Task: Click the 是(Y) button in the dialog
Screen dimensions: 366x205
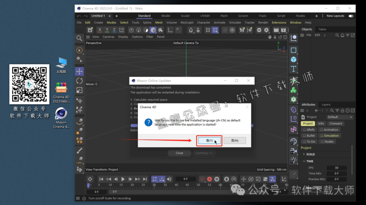Action: click(209, 141)
